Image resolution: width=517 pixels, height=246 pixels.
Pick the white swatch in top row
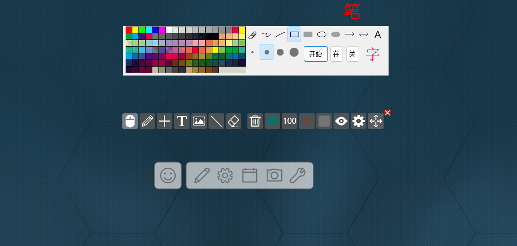(168, 29)
